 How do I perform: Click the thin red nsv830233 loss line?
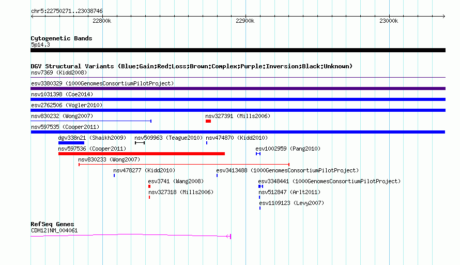point(184,165)
